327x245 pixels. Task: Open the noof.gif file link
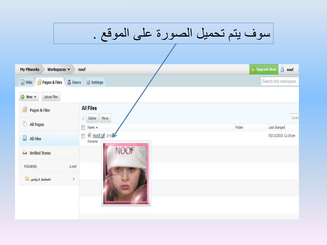point(99,136)
